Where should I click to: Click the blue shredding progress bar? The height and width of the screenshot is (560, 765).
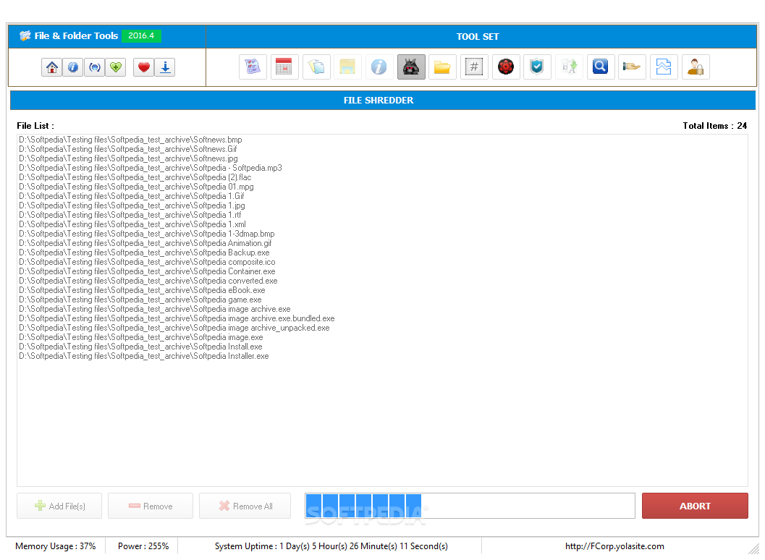point(470,506)
